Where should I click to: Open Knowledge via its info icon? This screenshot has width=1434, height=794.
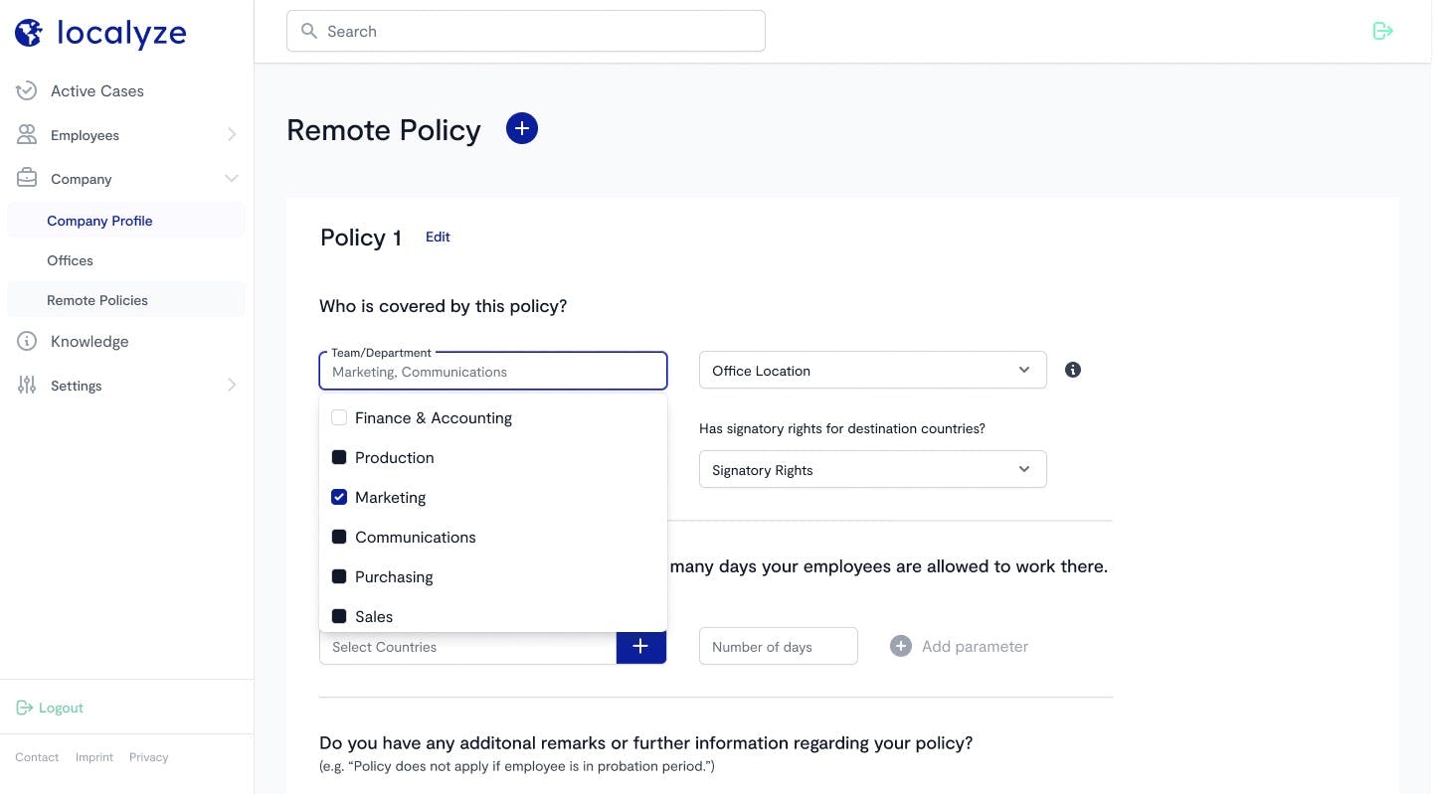tap(26, 341)
